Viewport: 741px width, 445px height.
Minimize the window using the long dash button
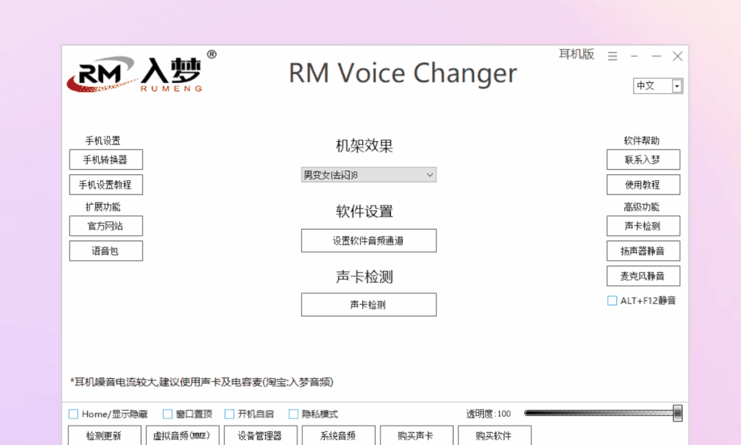(x=656, y=56)
